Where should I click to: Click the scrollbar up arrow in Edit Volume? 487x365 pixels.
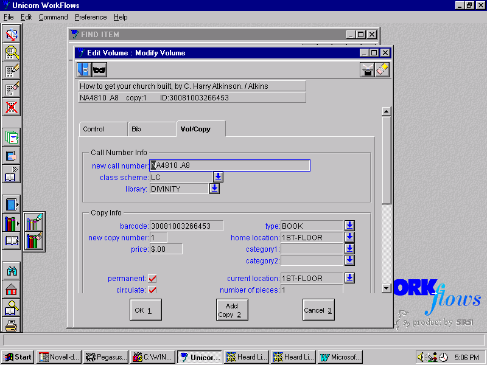pyautogui.click(x=386, y=111)
